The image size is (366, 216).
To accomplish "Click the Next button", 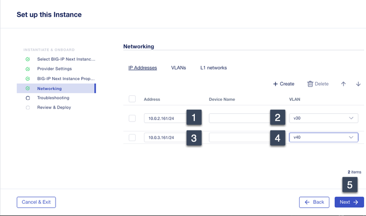I will (x=349, y=202).
